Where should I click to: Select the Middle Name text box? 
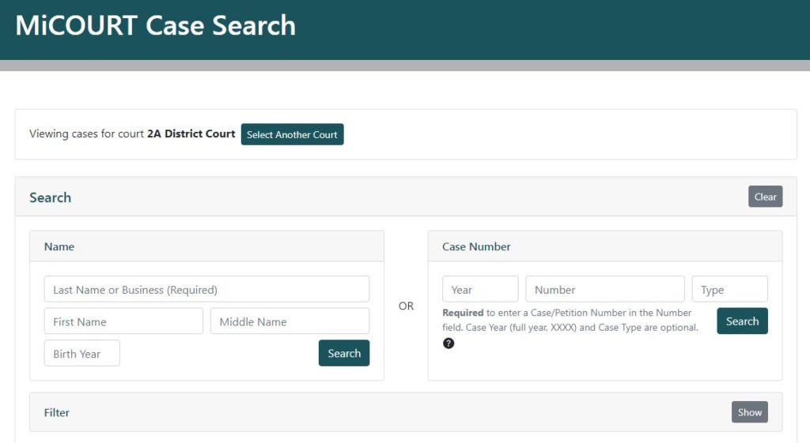[x=290, y=321]
